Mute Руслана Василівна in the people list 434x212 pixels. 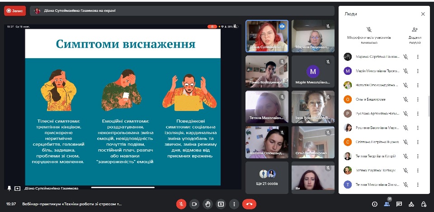tap(405, 128)
